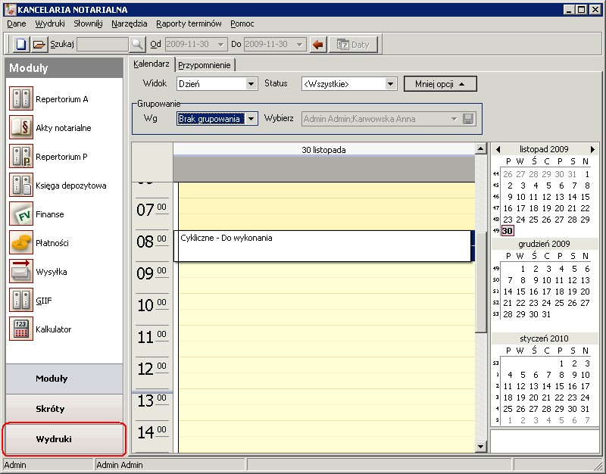Click the open folder toolbar icon
This screenshot has width=606, height=474.
39,44
